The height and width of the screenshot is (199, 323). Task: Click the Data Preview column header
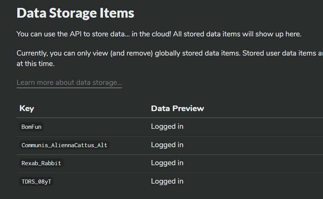pos(177,109)
